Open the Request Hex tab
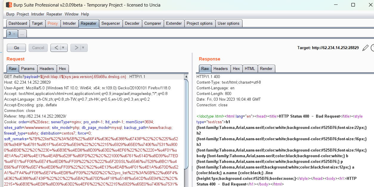The height and width of the screenshot is (187, 374). (63, 68)
